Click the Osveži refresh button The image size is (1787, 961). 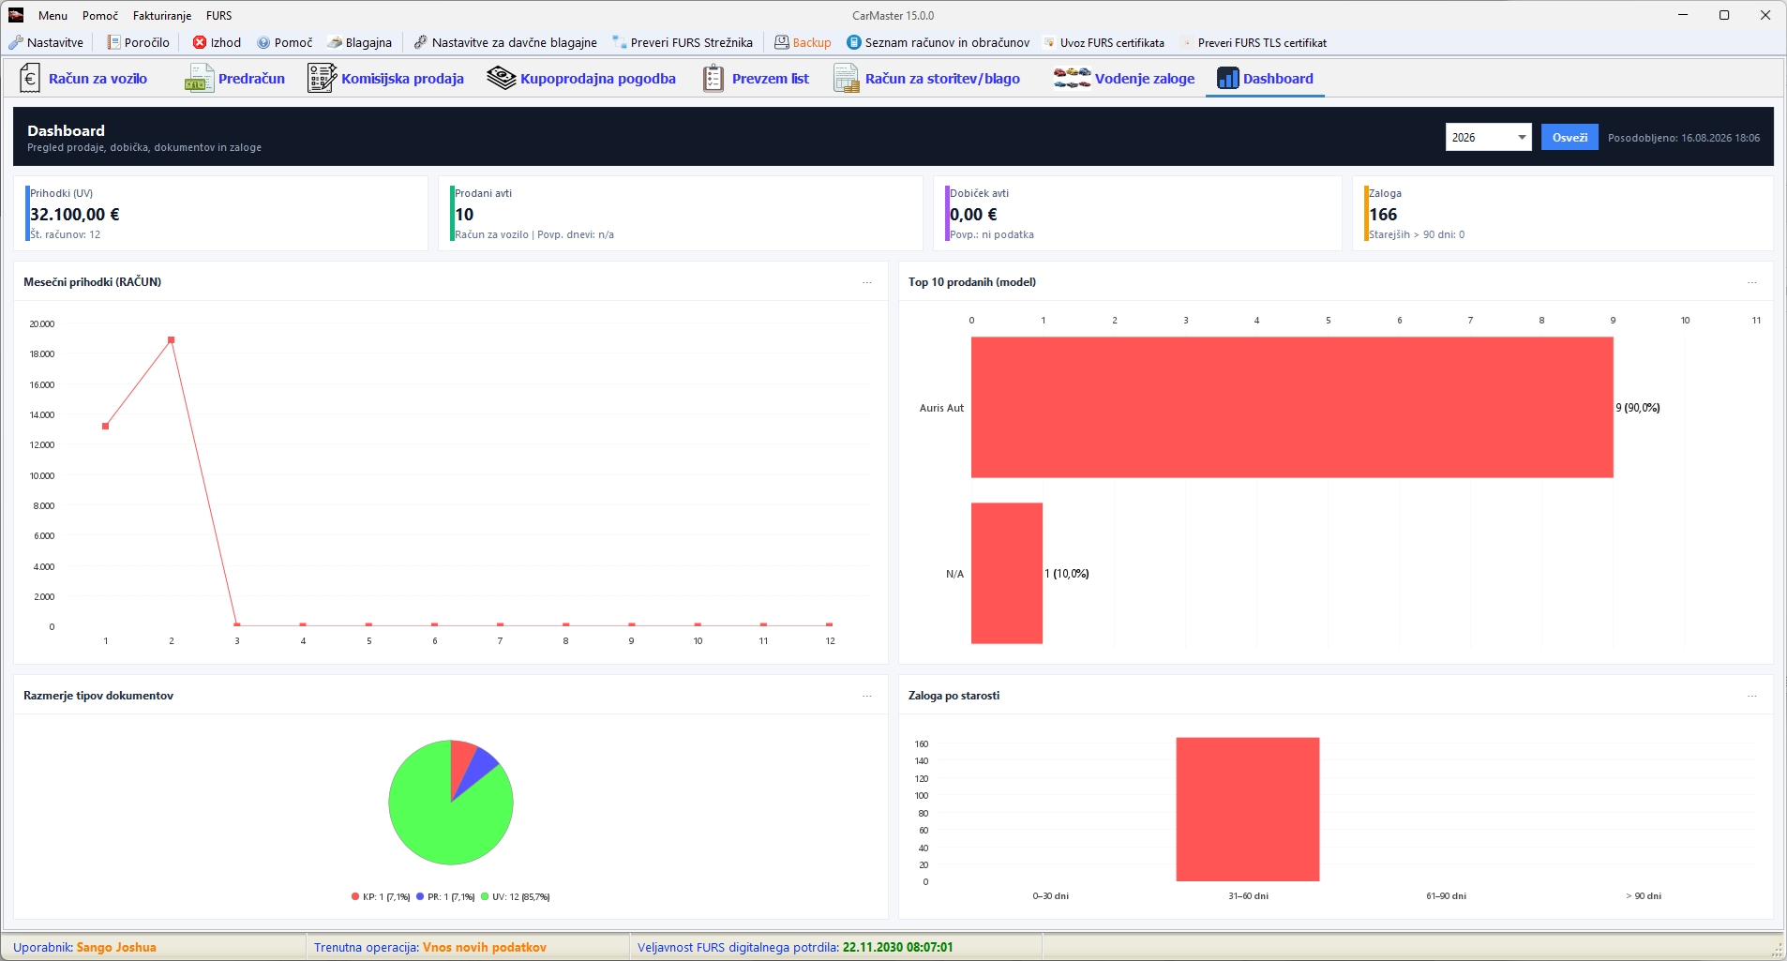coord(1569,137)
